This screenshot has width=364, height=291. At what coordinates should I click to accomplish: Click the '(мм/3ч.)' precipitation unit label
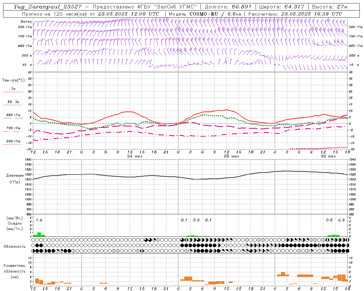pyautogui.click(x=15, y=218)
